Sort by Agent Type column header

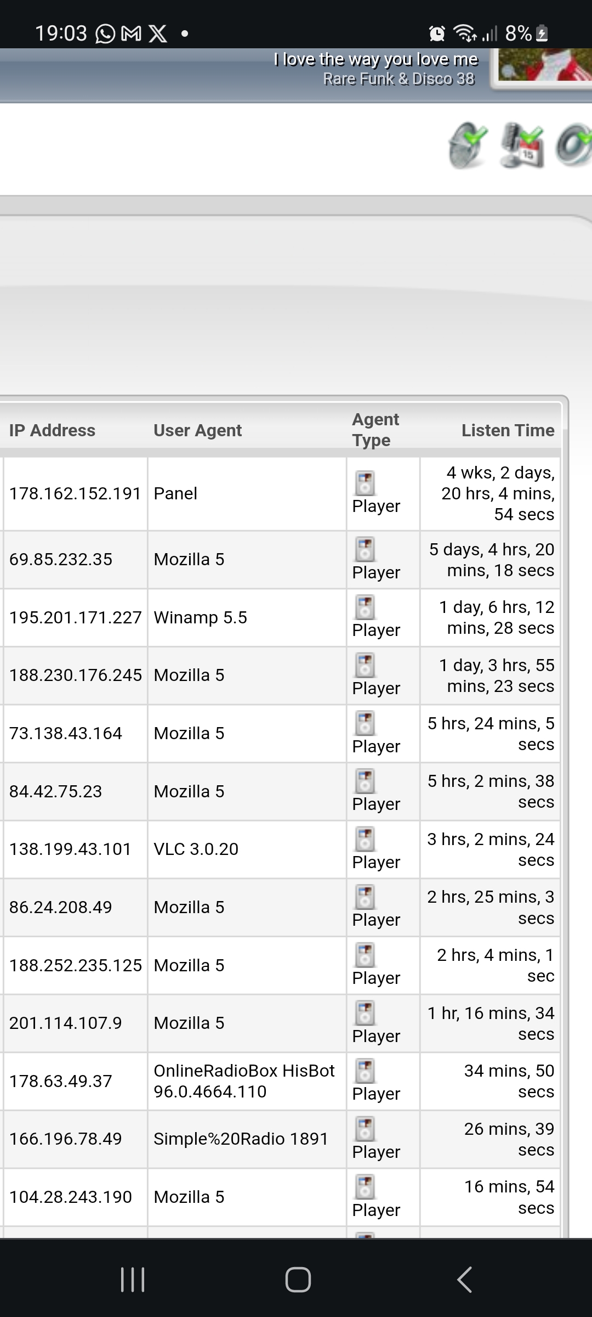pos(375,430)
